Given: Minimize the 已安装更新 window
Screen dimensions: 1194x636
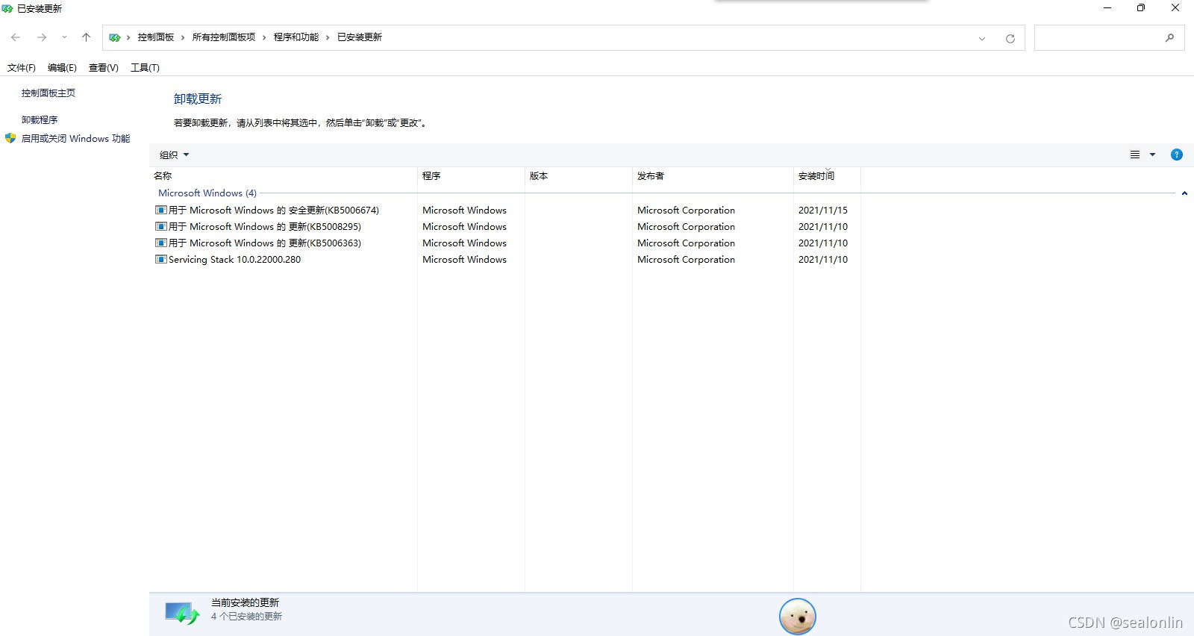Looking at the screenshot, I should click(1107, 8).
